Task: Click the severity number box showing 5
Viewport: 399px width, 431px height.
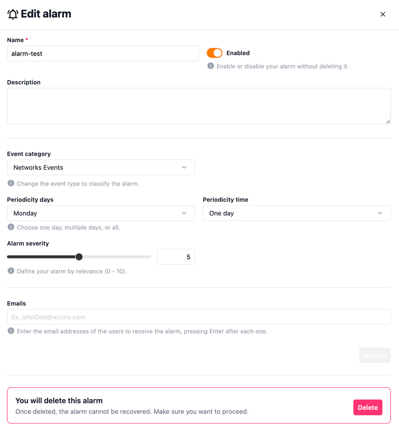Action: pyautogui.click(x=176, y=257)
